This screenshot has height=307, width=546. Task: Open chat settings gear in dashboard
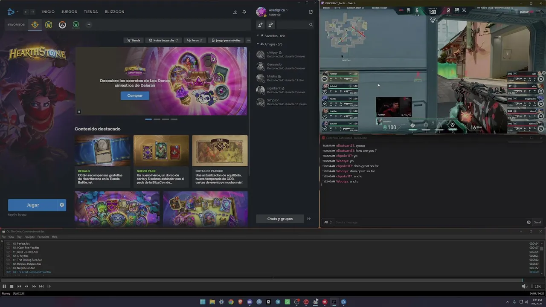(x=529, y=222)
